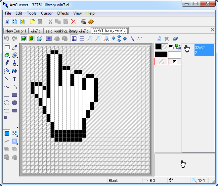Toggle the zoom-in magnifier button
The height and width of the screenshot is (186, 218).
coord(90,39)
